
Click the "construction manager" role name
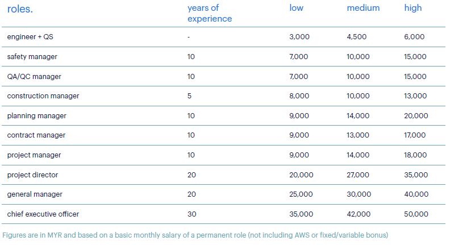coord(43,96)
